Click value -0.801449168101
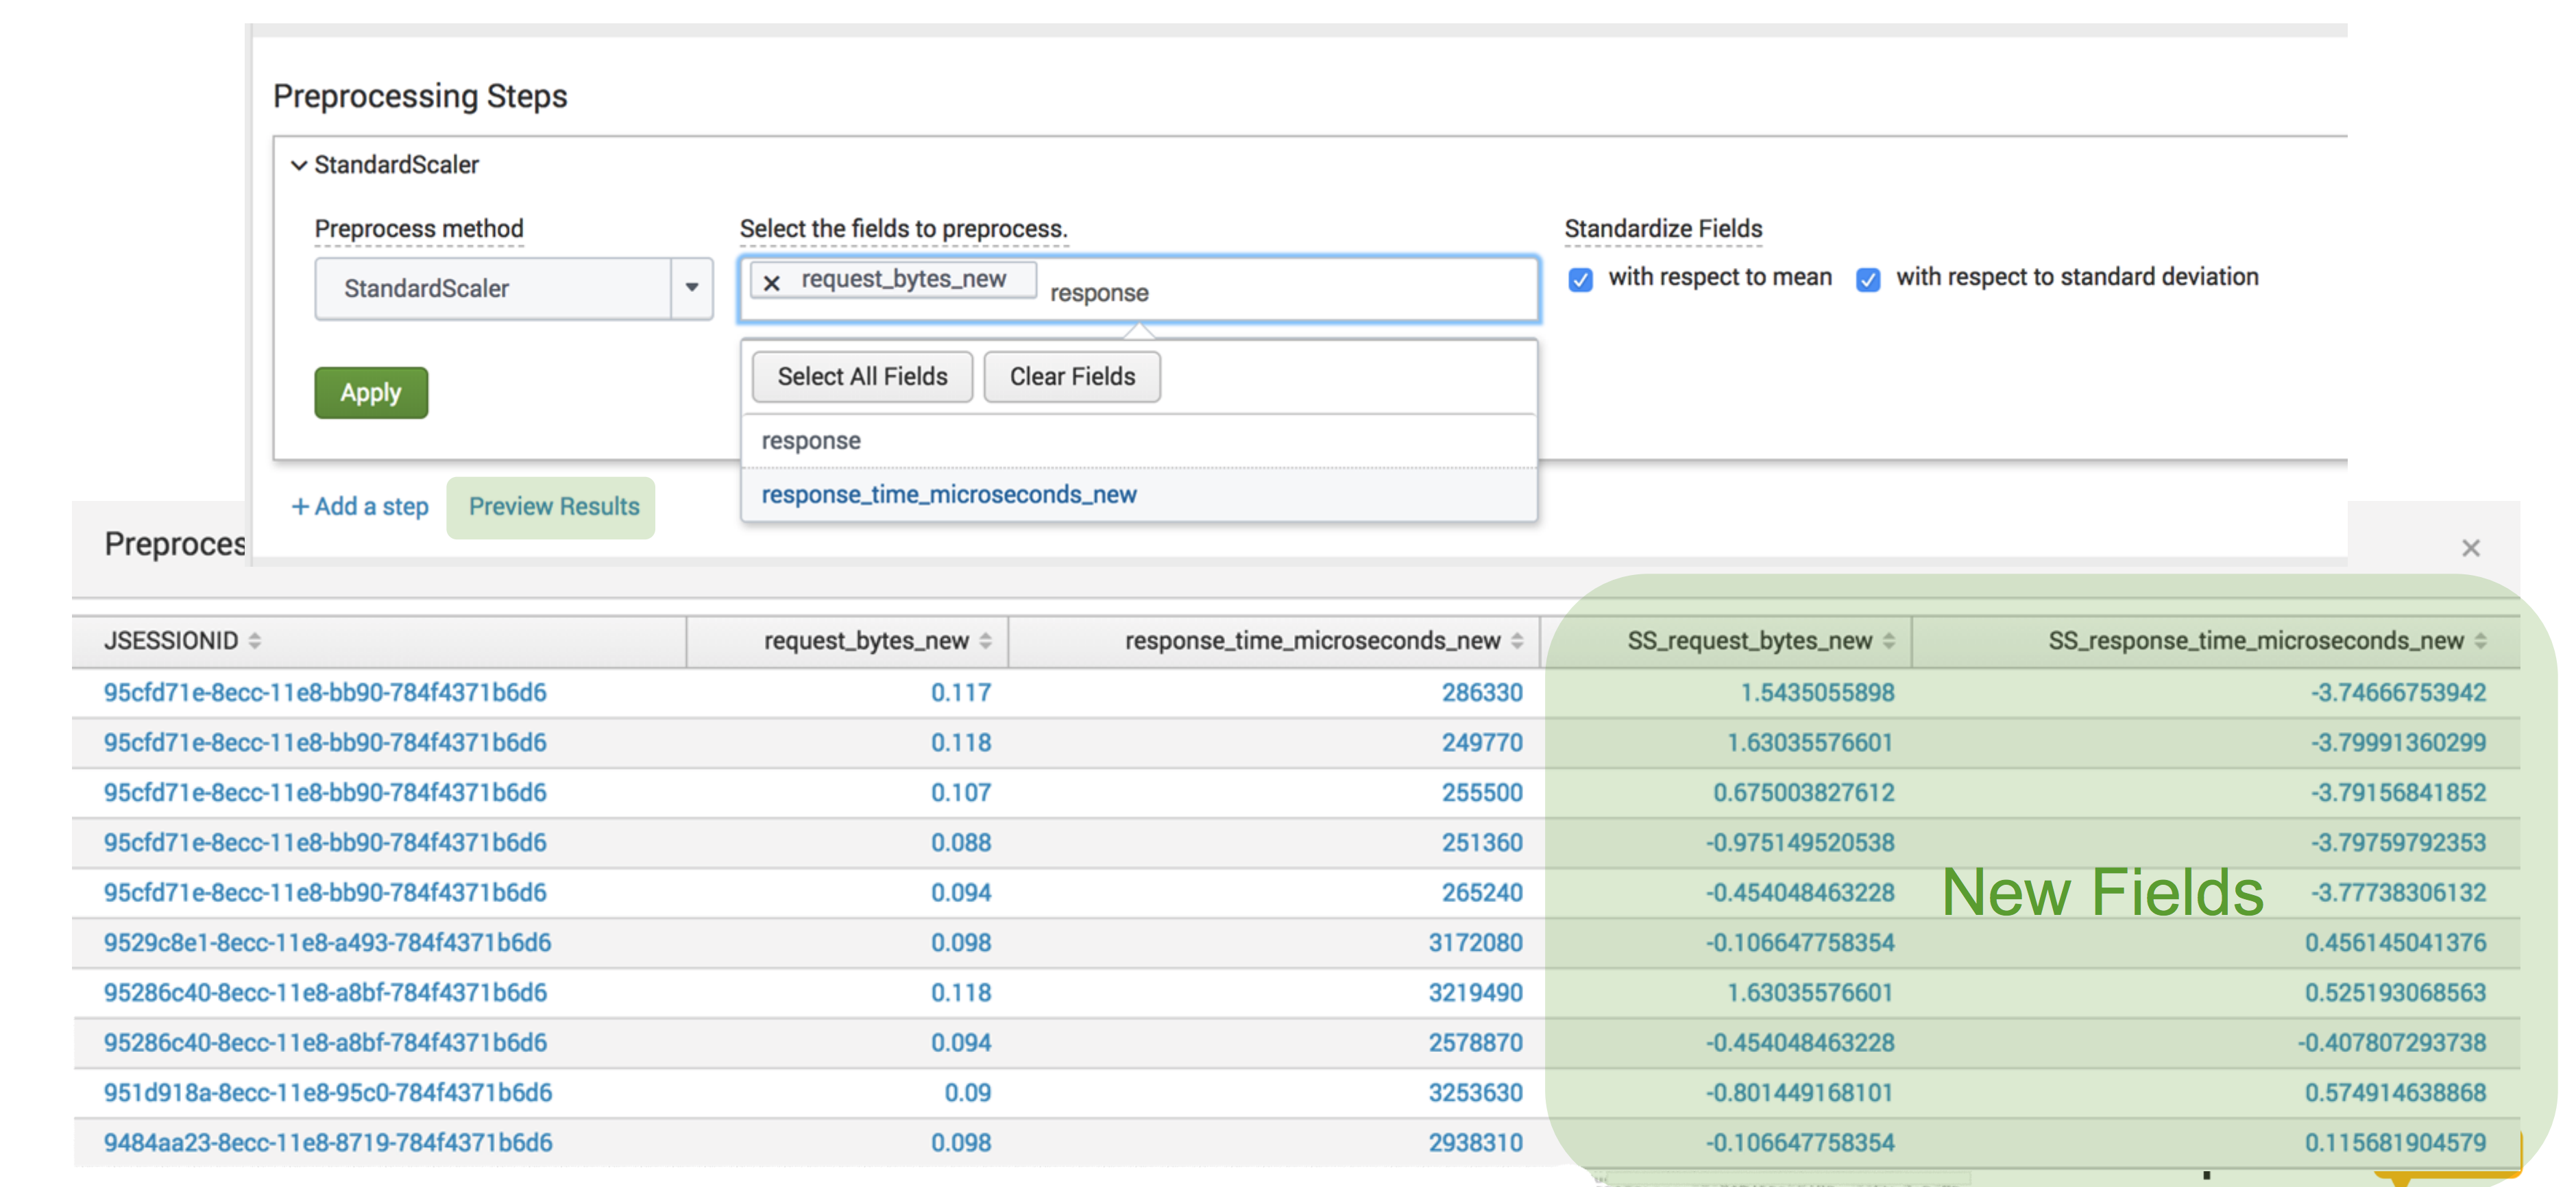 pos(1799,1092)
